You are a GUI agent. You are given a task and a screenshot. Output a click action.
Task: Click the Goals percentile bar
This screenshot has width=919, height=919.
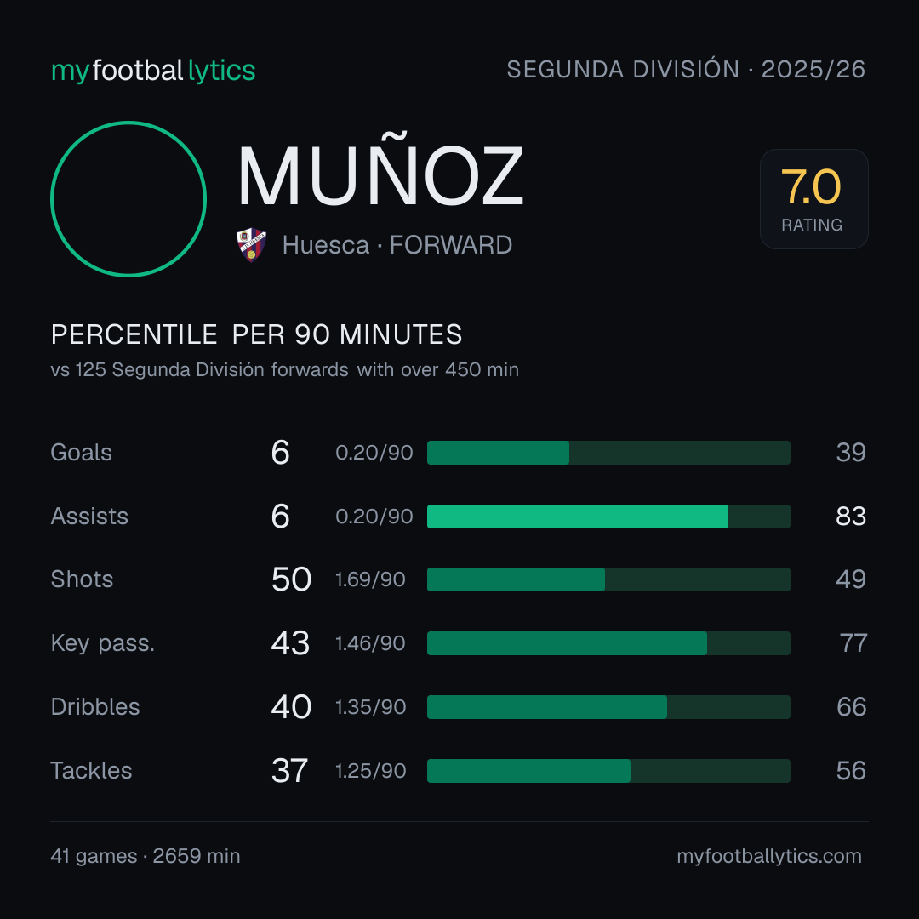pyautogui.click(x=608, y=453)
